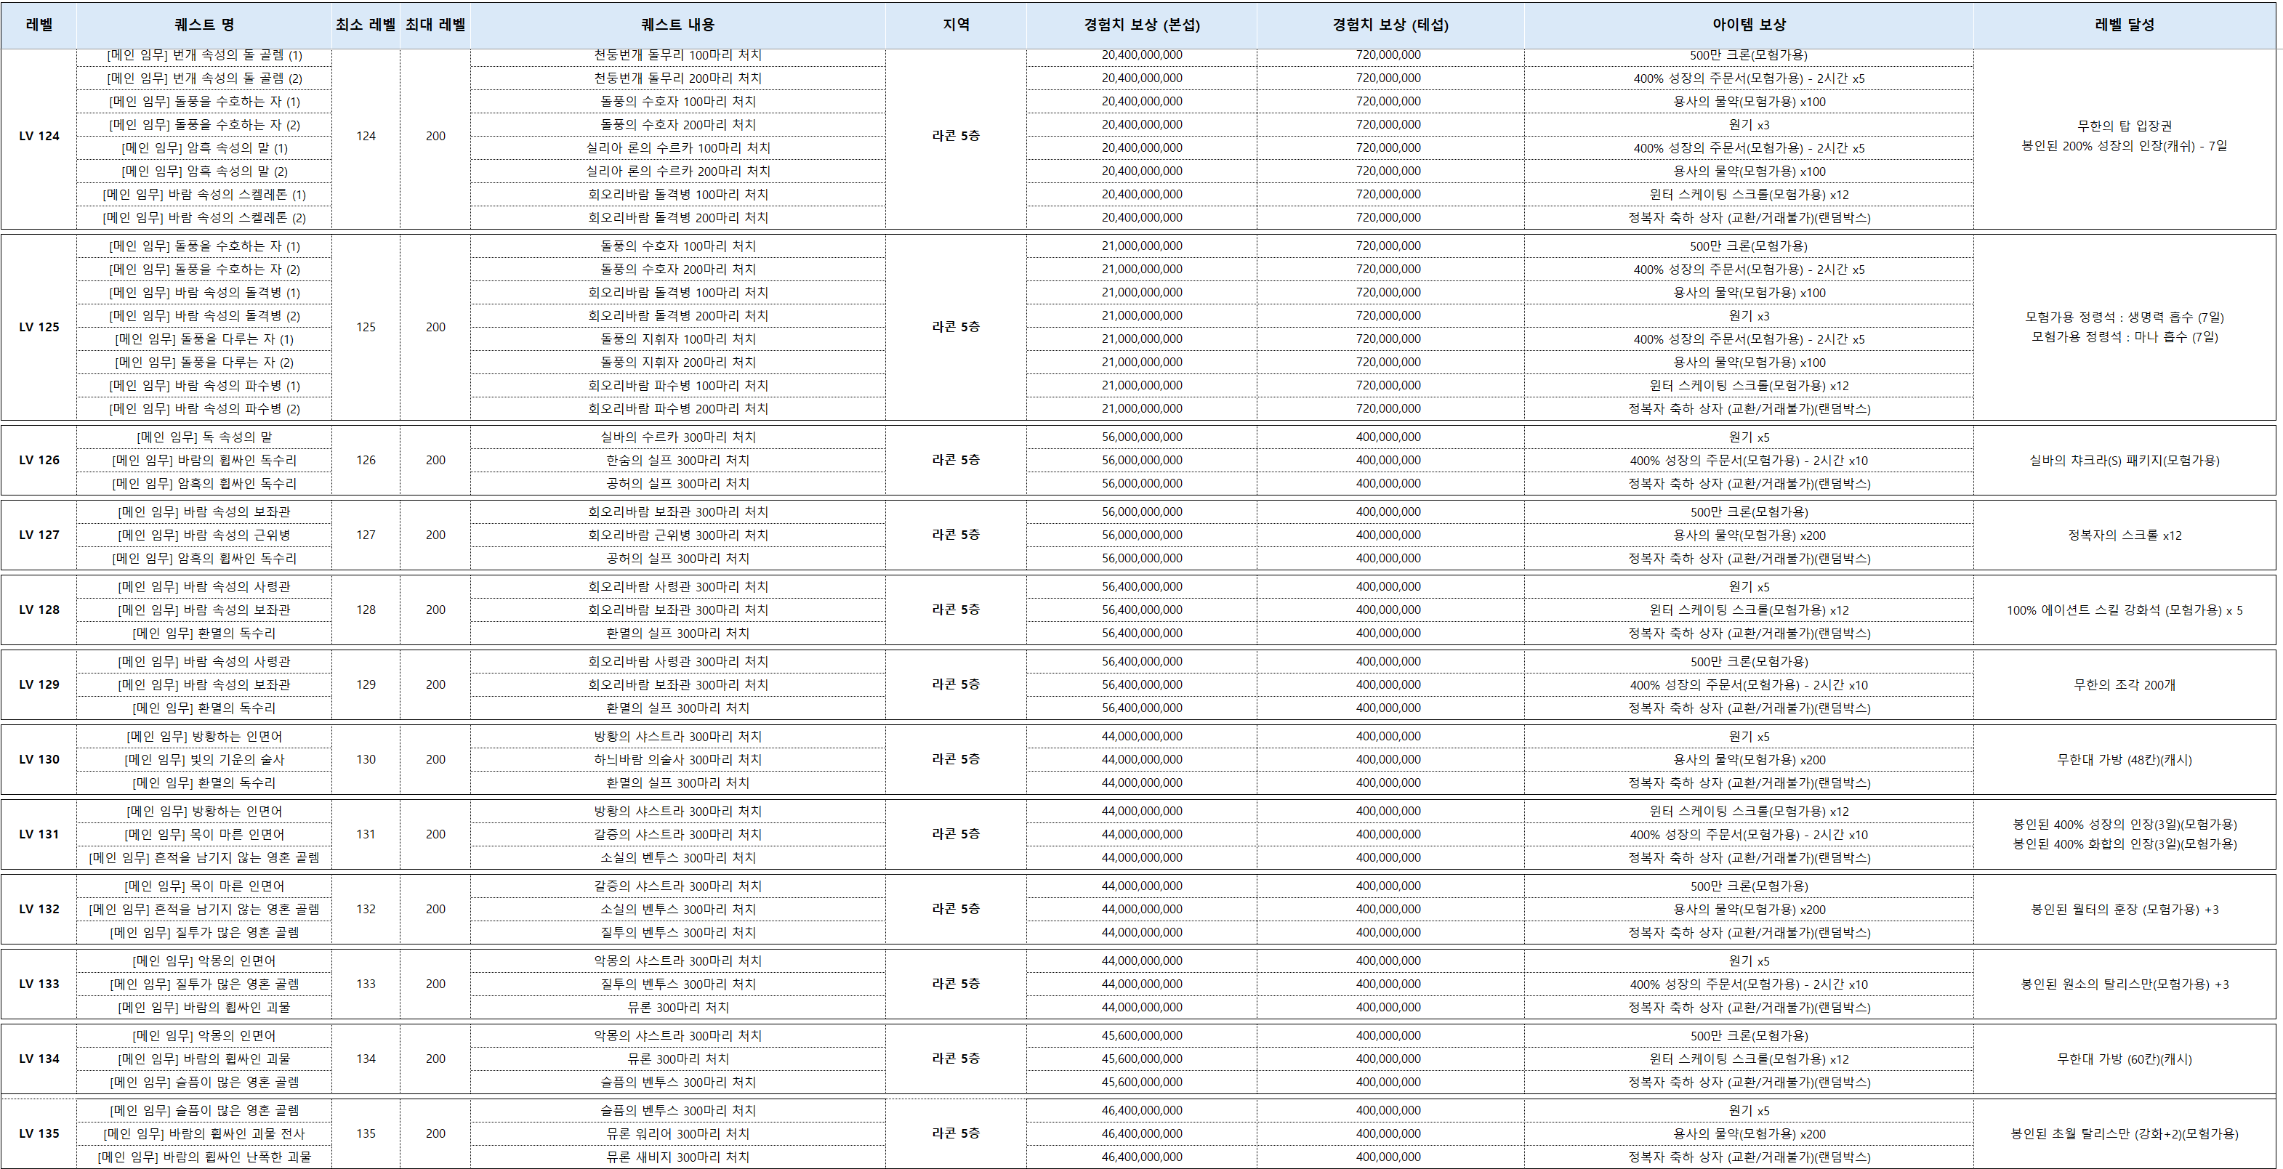Select the 최소 레벨 header cell
2283x1169 pixels.
point(365,25)
